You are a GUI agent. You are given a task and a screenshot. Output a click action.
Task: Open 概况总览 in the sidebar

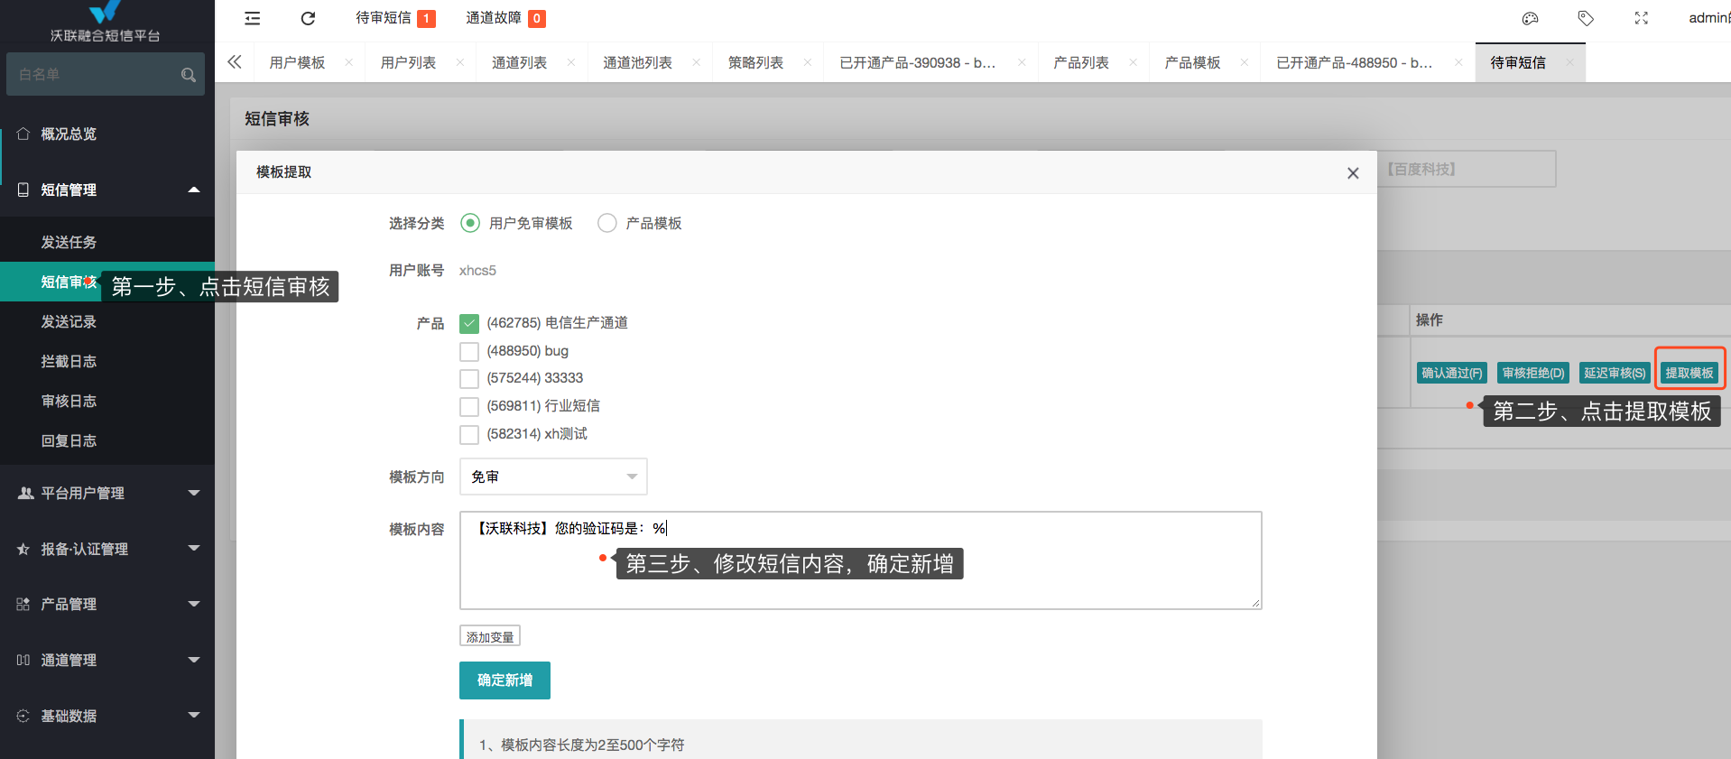[107, 134]
